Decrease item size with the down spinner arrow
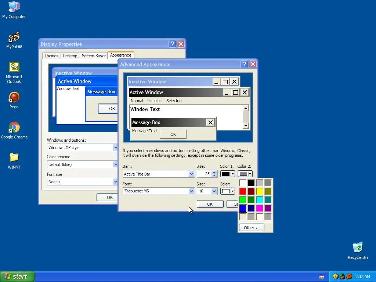The height and width of the screenshot is (282, 376). pos(214,176)
